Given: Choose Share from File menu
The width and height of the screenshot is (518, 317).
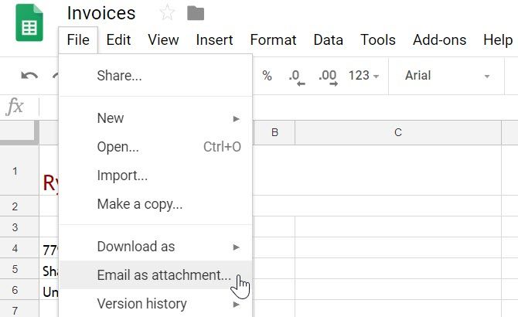Looking at the screenshot, I should click(119, 76).
